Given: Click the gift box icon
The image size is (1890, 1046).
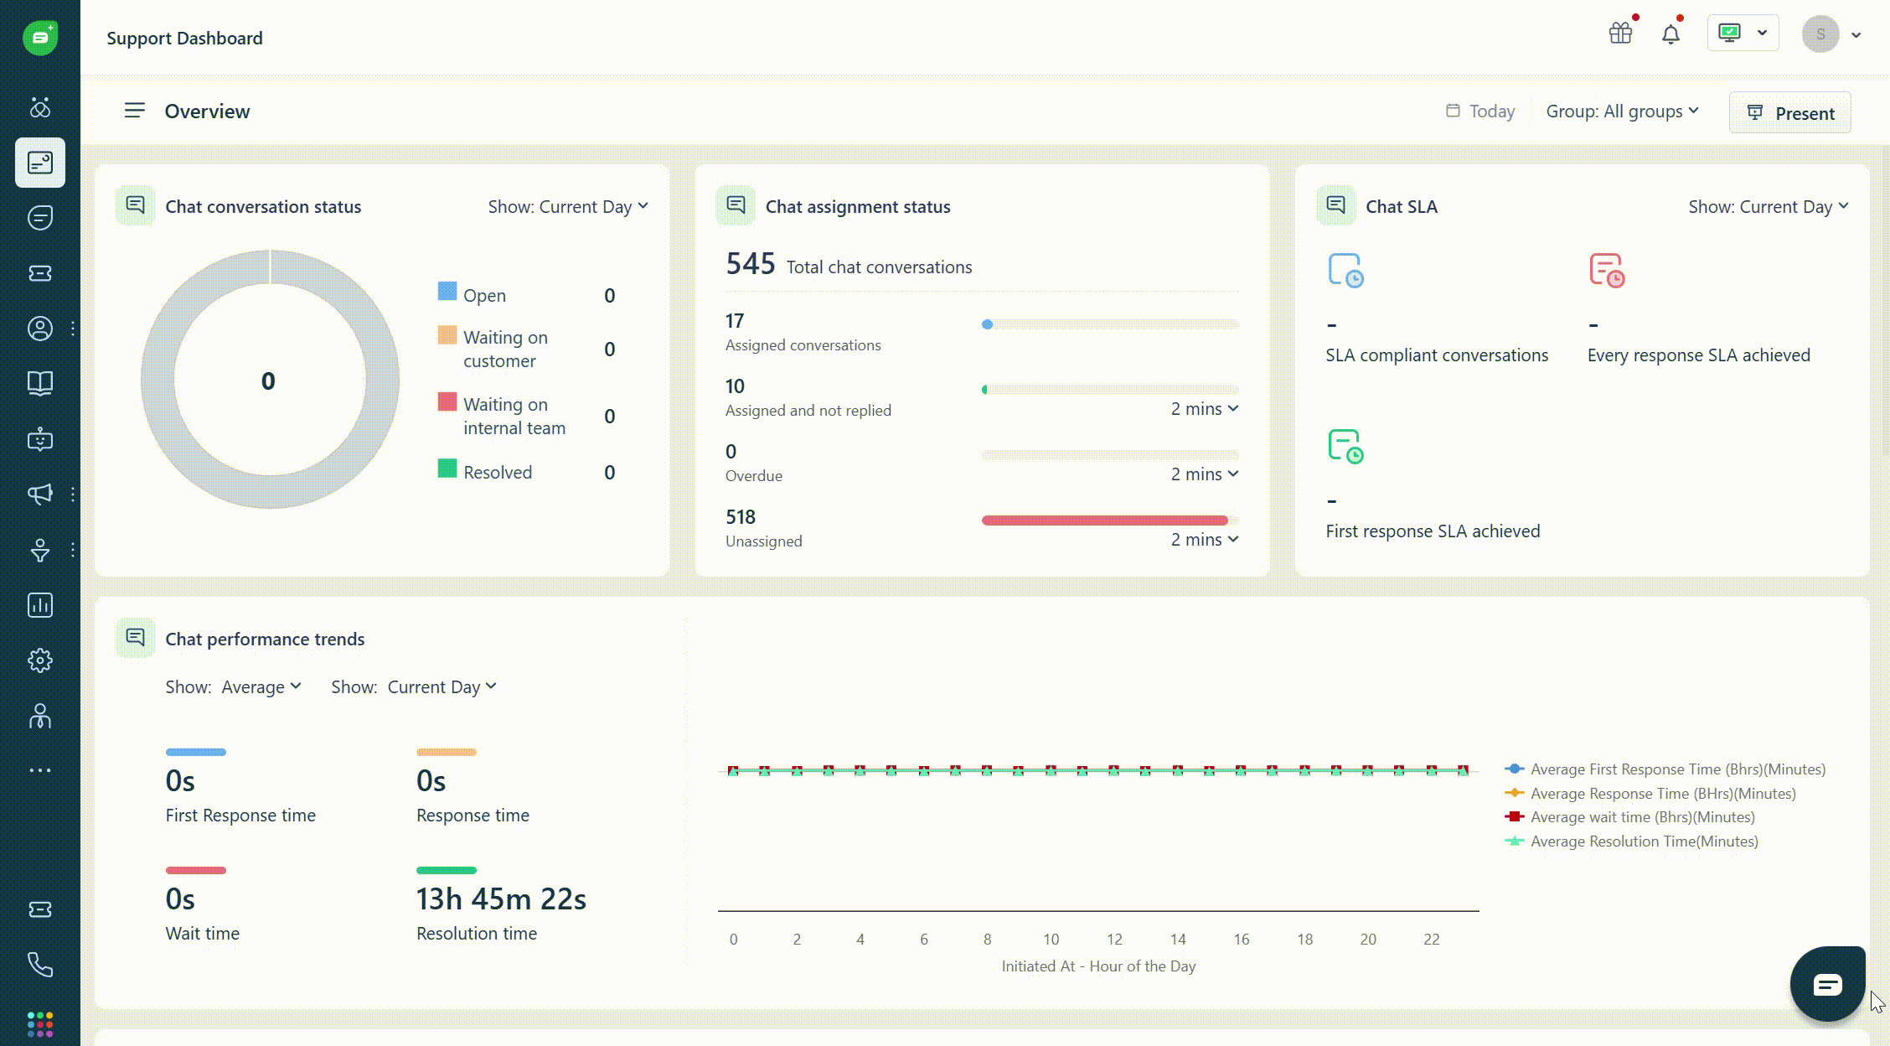Looking at the screenshot, I should coord(1620,34).
